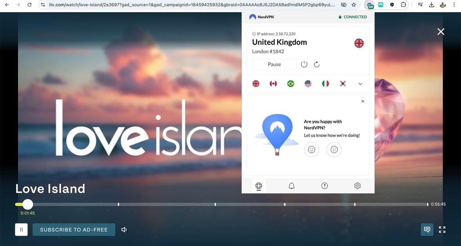Jump to the fourth ad break marker

(x=355, y=204)
